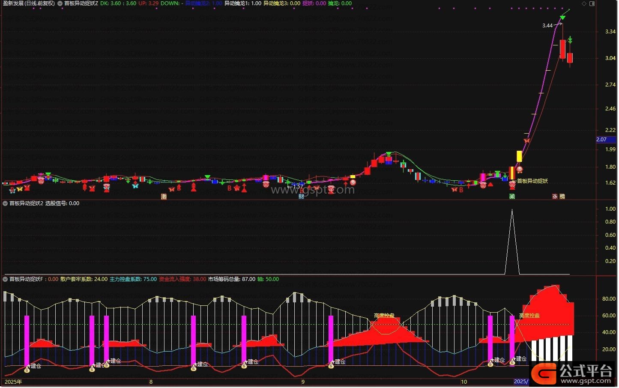Image resolution: width=619 pixels, height=388 pixels.
Task: Select the 减 marker under main chart
Action: click(512, 197)
